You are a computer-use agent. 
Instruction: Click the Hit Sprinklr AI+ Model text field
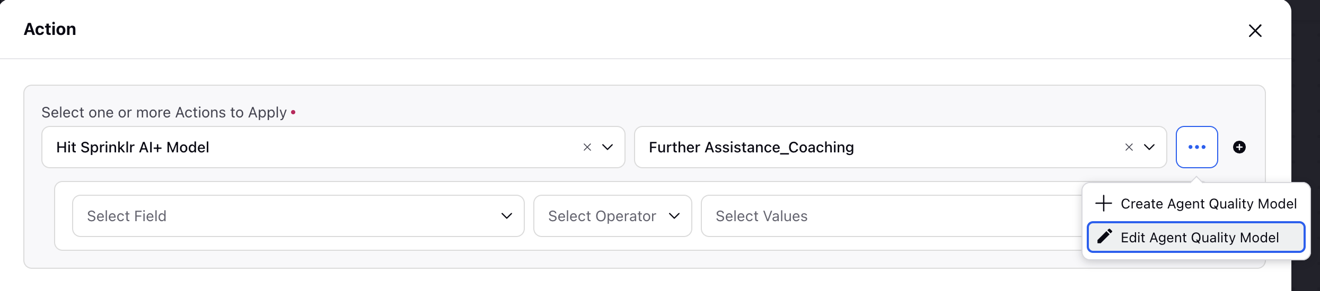tap(333, 147)
